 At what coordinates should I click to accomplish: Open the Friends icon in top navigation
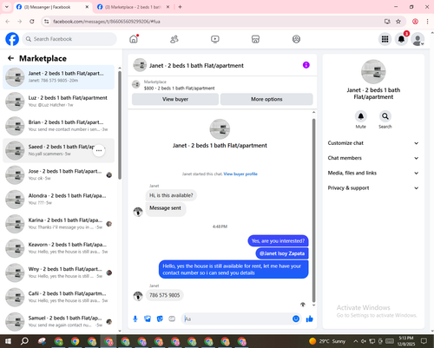[174, 39]
